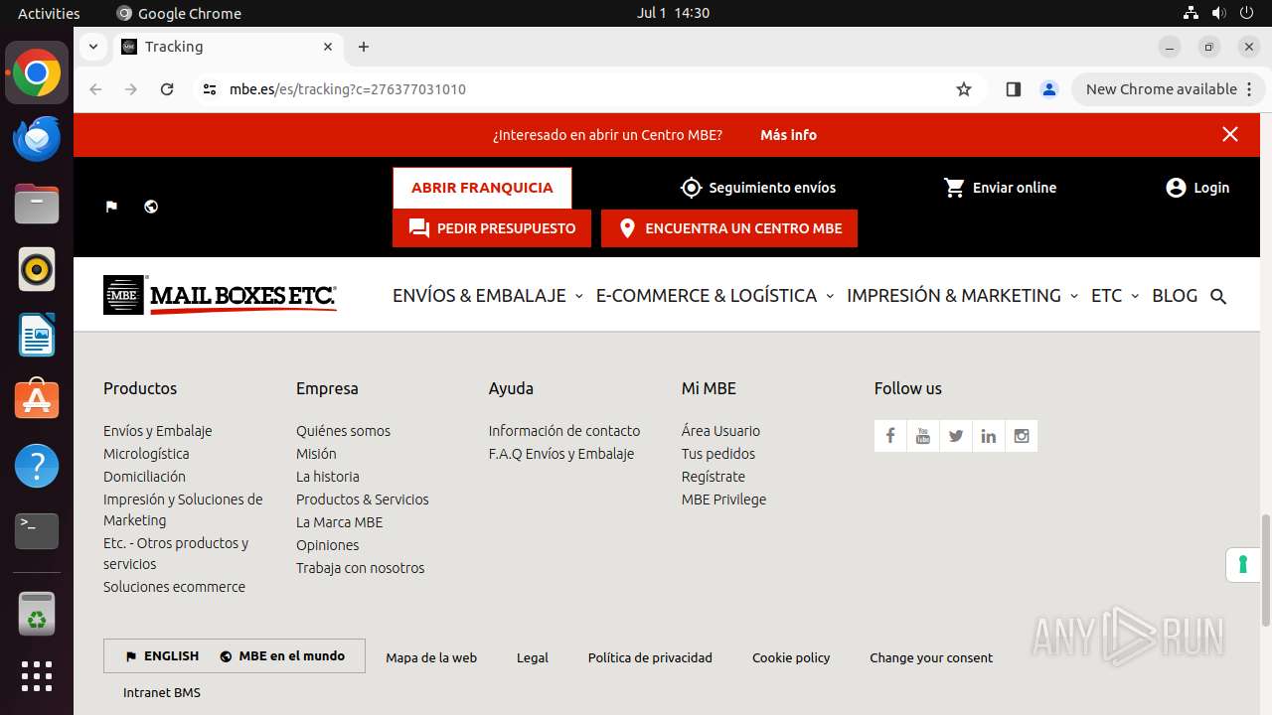
Task: Open MBE Privilege link
Action: pyautogui.click(x=723, y=500)
